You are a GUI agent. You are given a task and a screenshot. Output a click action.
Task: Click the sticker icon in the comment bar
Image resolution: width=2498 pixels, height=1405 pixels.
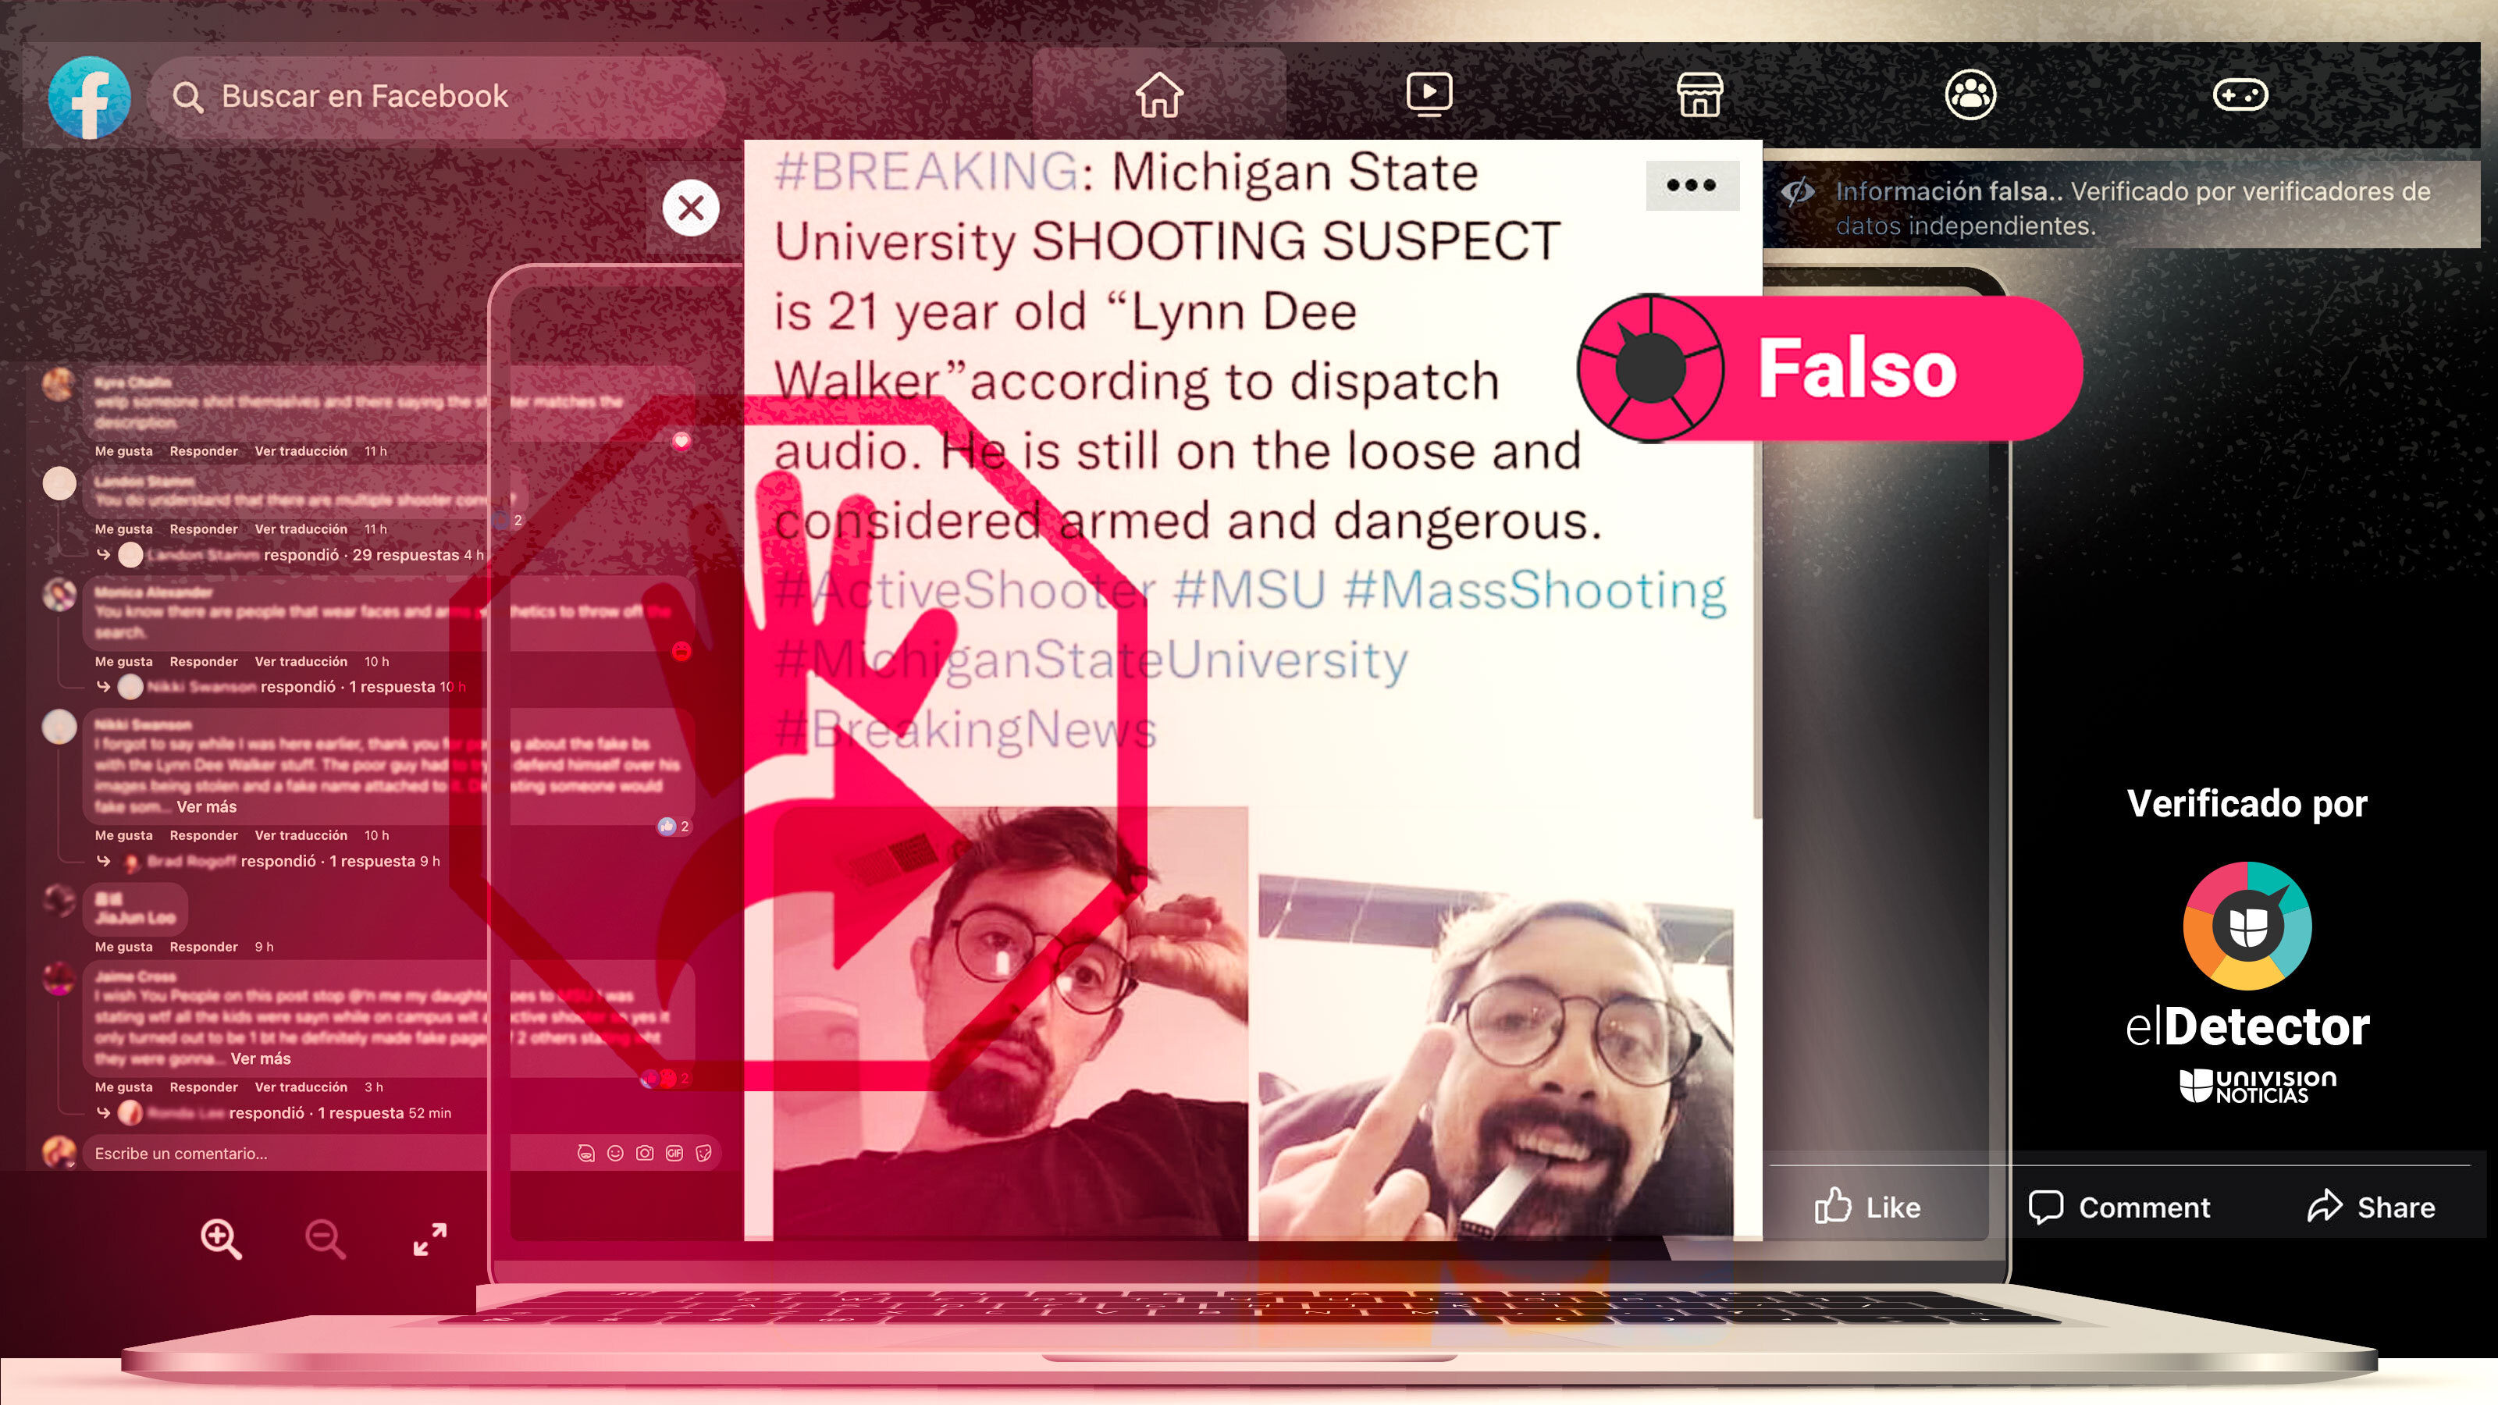click(x=704, y=1154)
